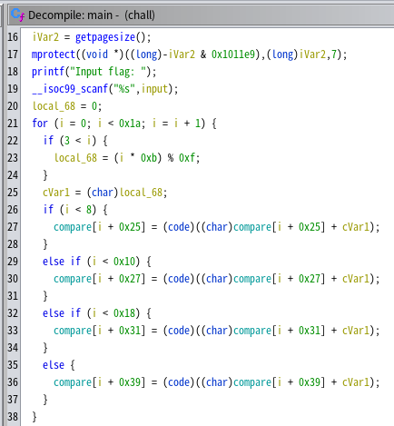Select the 0x1a loop bound constant

(x=130, y=124)
